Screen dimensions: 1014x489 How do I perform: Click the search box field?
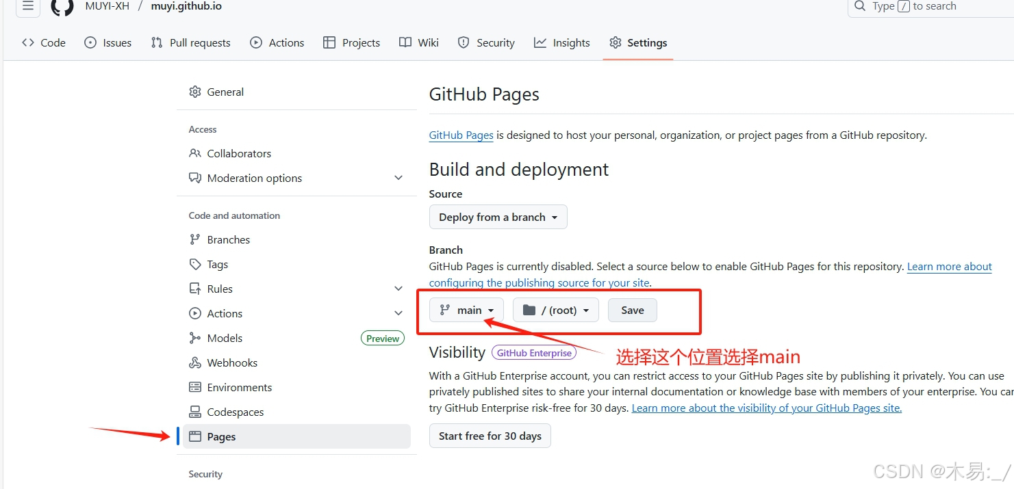pos(931,7)
